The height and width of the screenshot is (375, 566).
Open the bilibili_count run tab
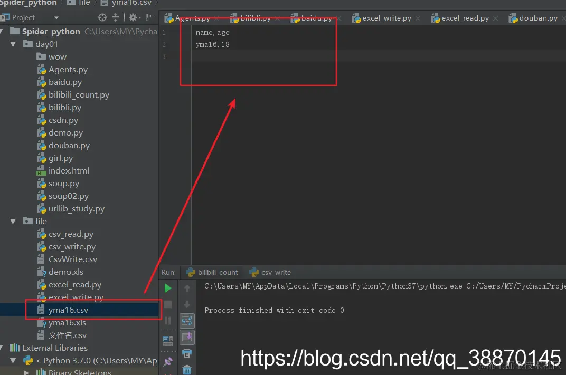[x=212, y=272]
